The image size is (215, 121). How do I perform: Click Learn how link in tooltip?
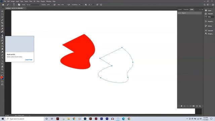point(29,60)
